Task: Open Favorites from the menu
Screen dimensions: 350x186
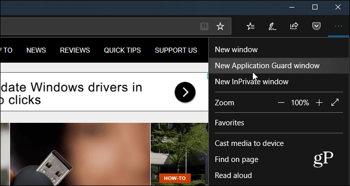Action: pos(279,123)
